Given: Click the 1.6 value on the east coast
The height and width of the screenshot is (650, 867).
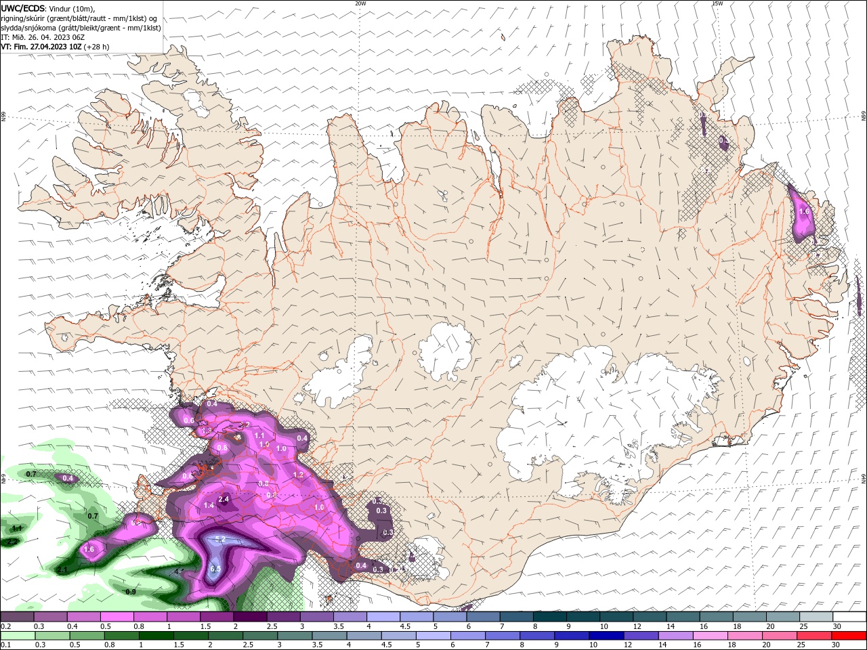Looking at the screenshot, I should pos(804,212).
